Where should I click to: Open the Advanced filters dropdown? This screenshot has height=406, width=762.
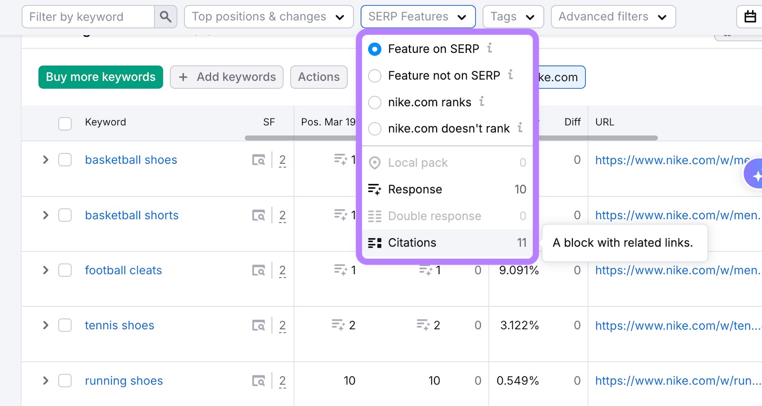[612, 17]
